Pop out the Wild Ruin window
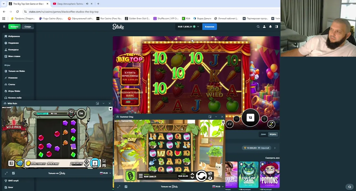Screen dimensions: 356x191 pos(97,103)
